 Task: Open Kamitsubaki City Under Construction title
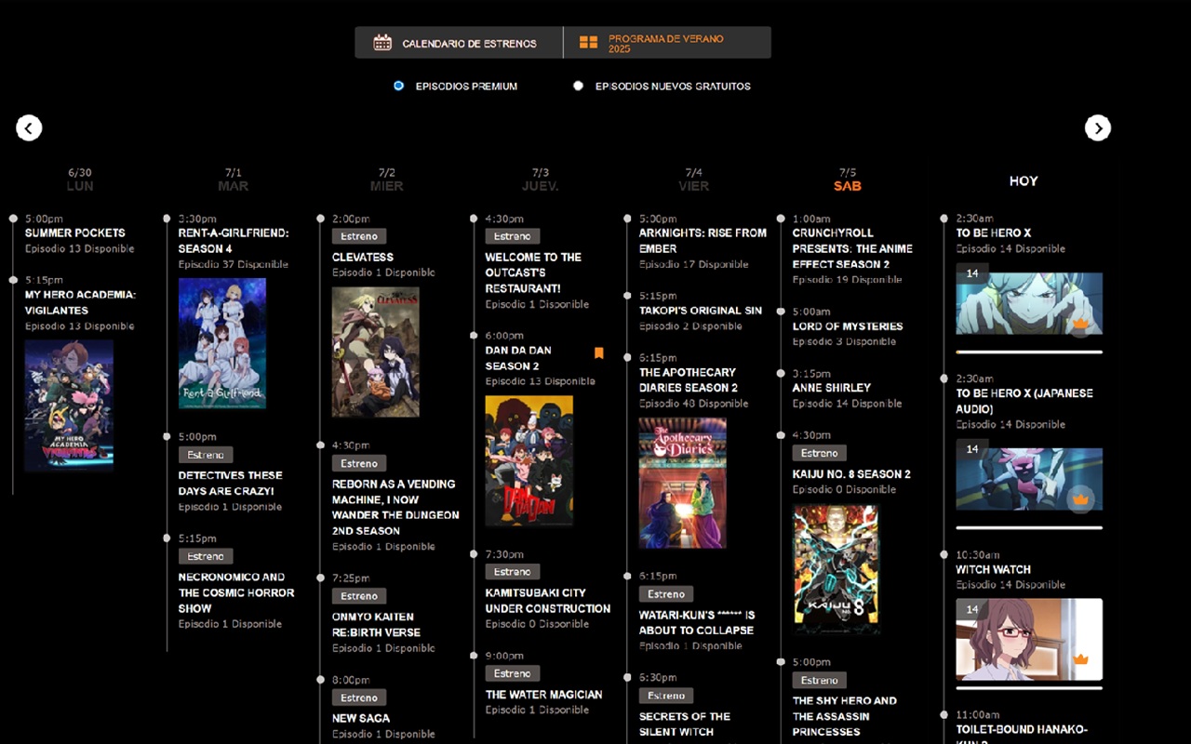tap(548, 601)
